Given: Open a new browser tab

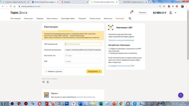Looking at the screenshot, I should tap(151, 2).
